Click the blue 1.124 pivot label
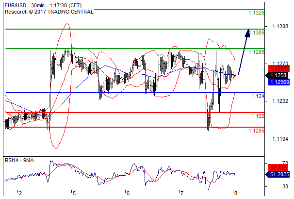The image size is (294, 199). click(258, 96)
